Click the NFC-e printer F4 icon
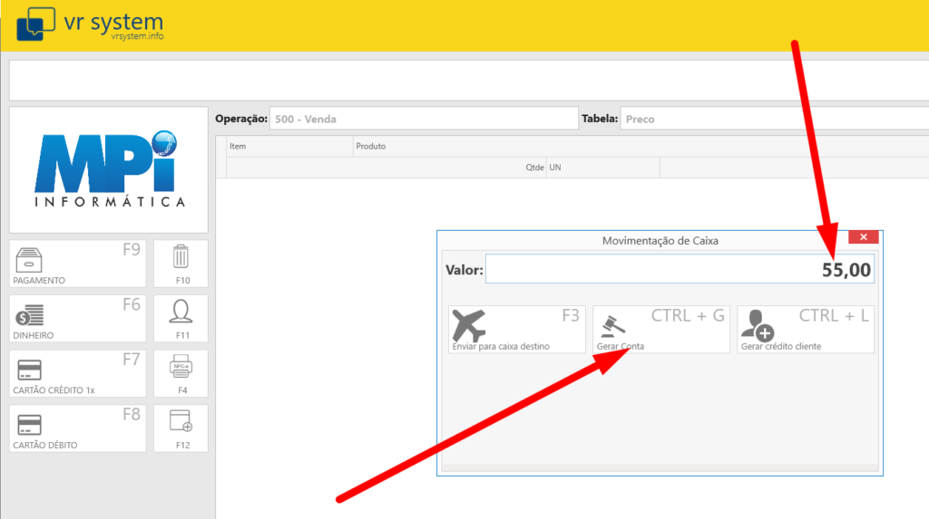 (181, 373)
